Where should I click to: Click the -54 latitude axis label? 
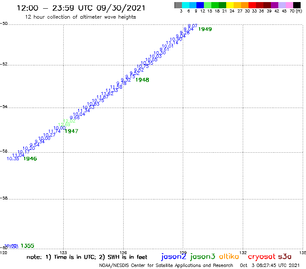[4, 107]
